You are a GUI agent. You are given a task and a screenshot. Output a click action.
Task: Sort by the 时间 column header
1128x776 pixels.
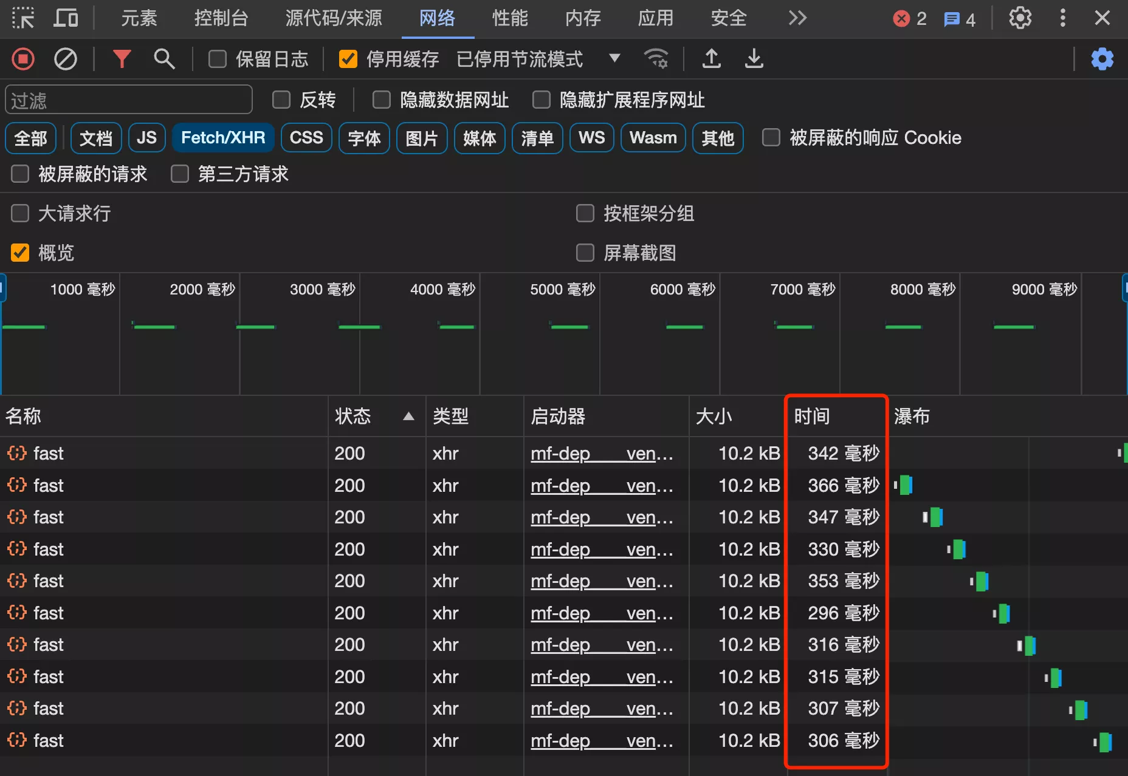837,417
